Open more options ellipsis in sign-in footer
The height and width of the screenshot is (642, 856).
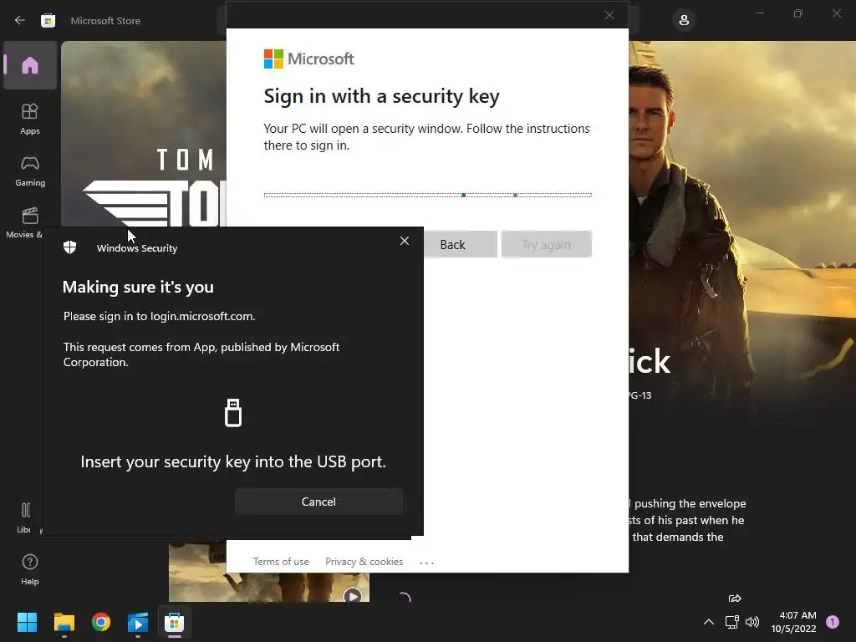pos(426,563)
